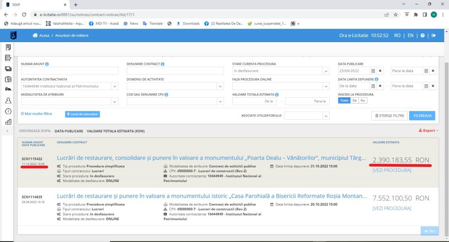Open Poarta Dealu – Vânătorilor contract link
The image size is (449, 242).
pos(210,159)
